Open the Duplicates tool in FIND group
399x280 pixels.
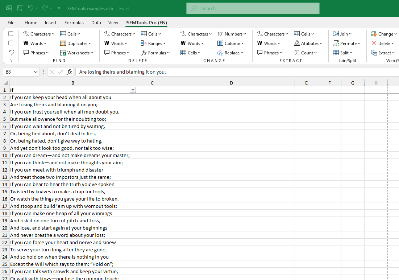point(76,43)
